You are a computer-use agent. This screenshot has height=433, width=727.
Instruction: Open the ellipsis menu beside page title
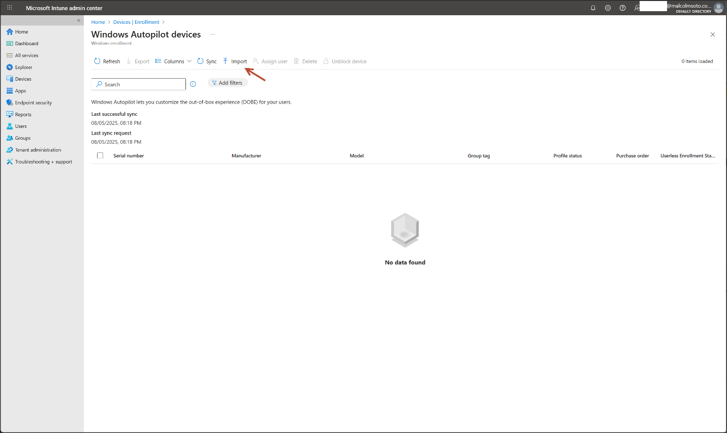point(212,35)
